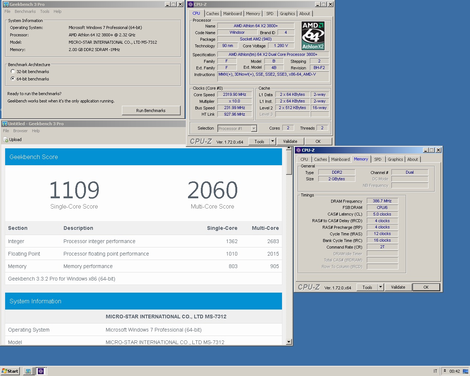
Task: Click the Core Speed value 2319.90 MHz
Action: click(235, 94)
